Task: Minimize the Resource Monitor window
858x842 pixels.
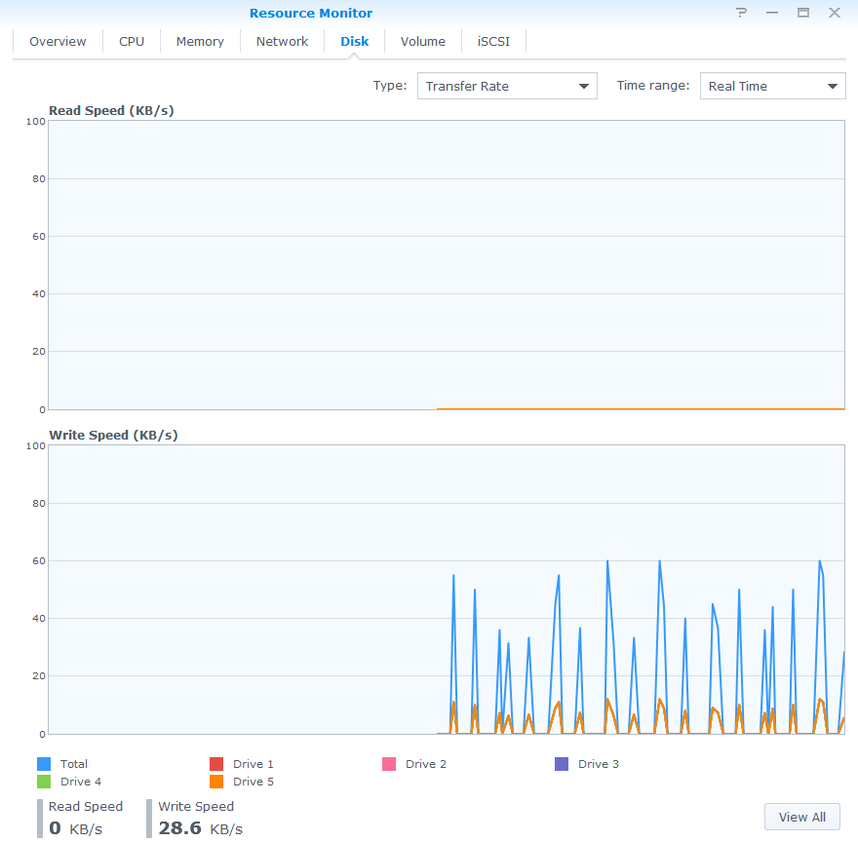Action: tap(772, 13)
